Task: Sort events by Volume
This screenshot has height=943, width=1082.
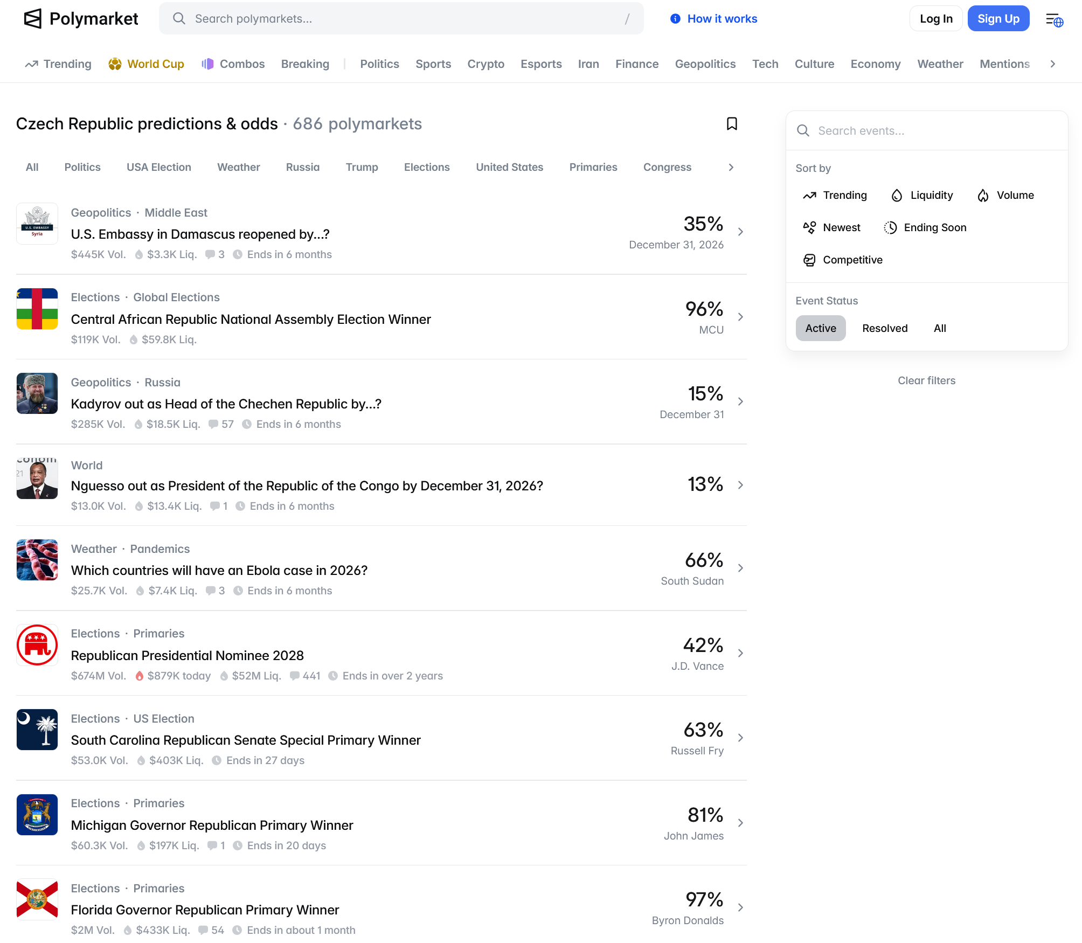Action: pos(1006,196)
